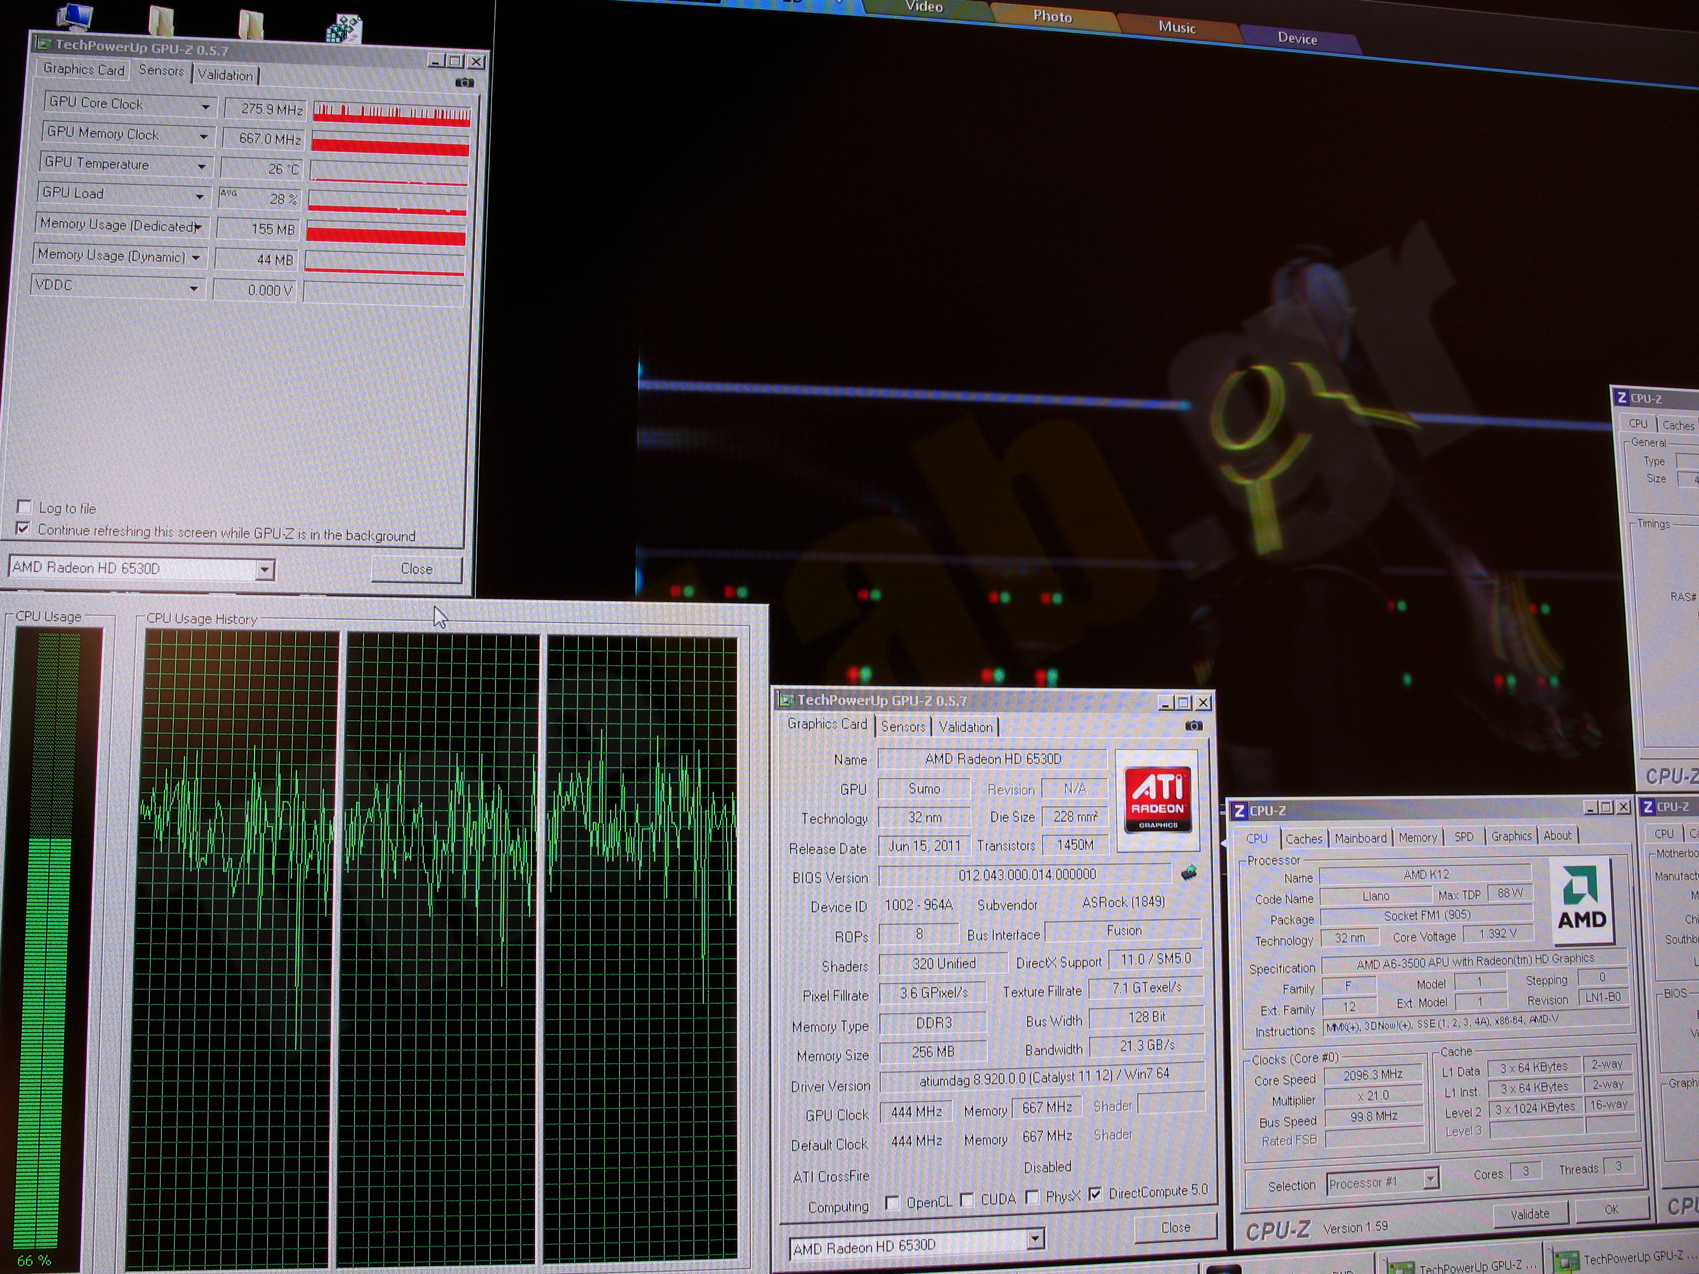
Task: Open Memory Usage (Dedicated) sensor dropdown
Action: point(197,227)
